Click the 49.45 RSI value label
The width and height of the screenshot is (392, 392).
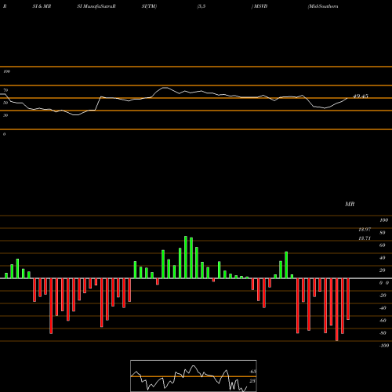pos(361,96)
